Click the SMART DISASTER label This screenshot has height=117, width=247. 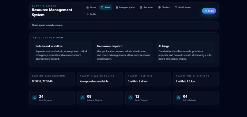pyautogui.click(x=44, y=6)
